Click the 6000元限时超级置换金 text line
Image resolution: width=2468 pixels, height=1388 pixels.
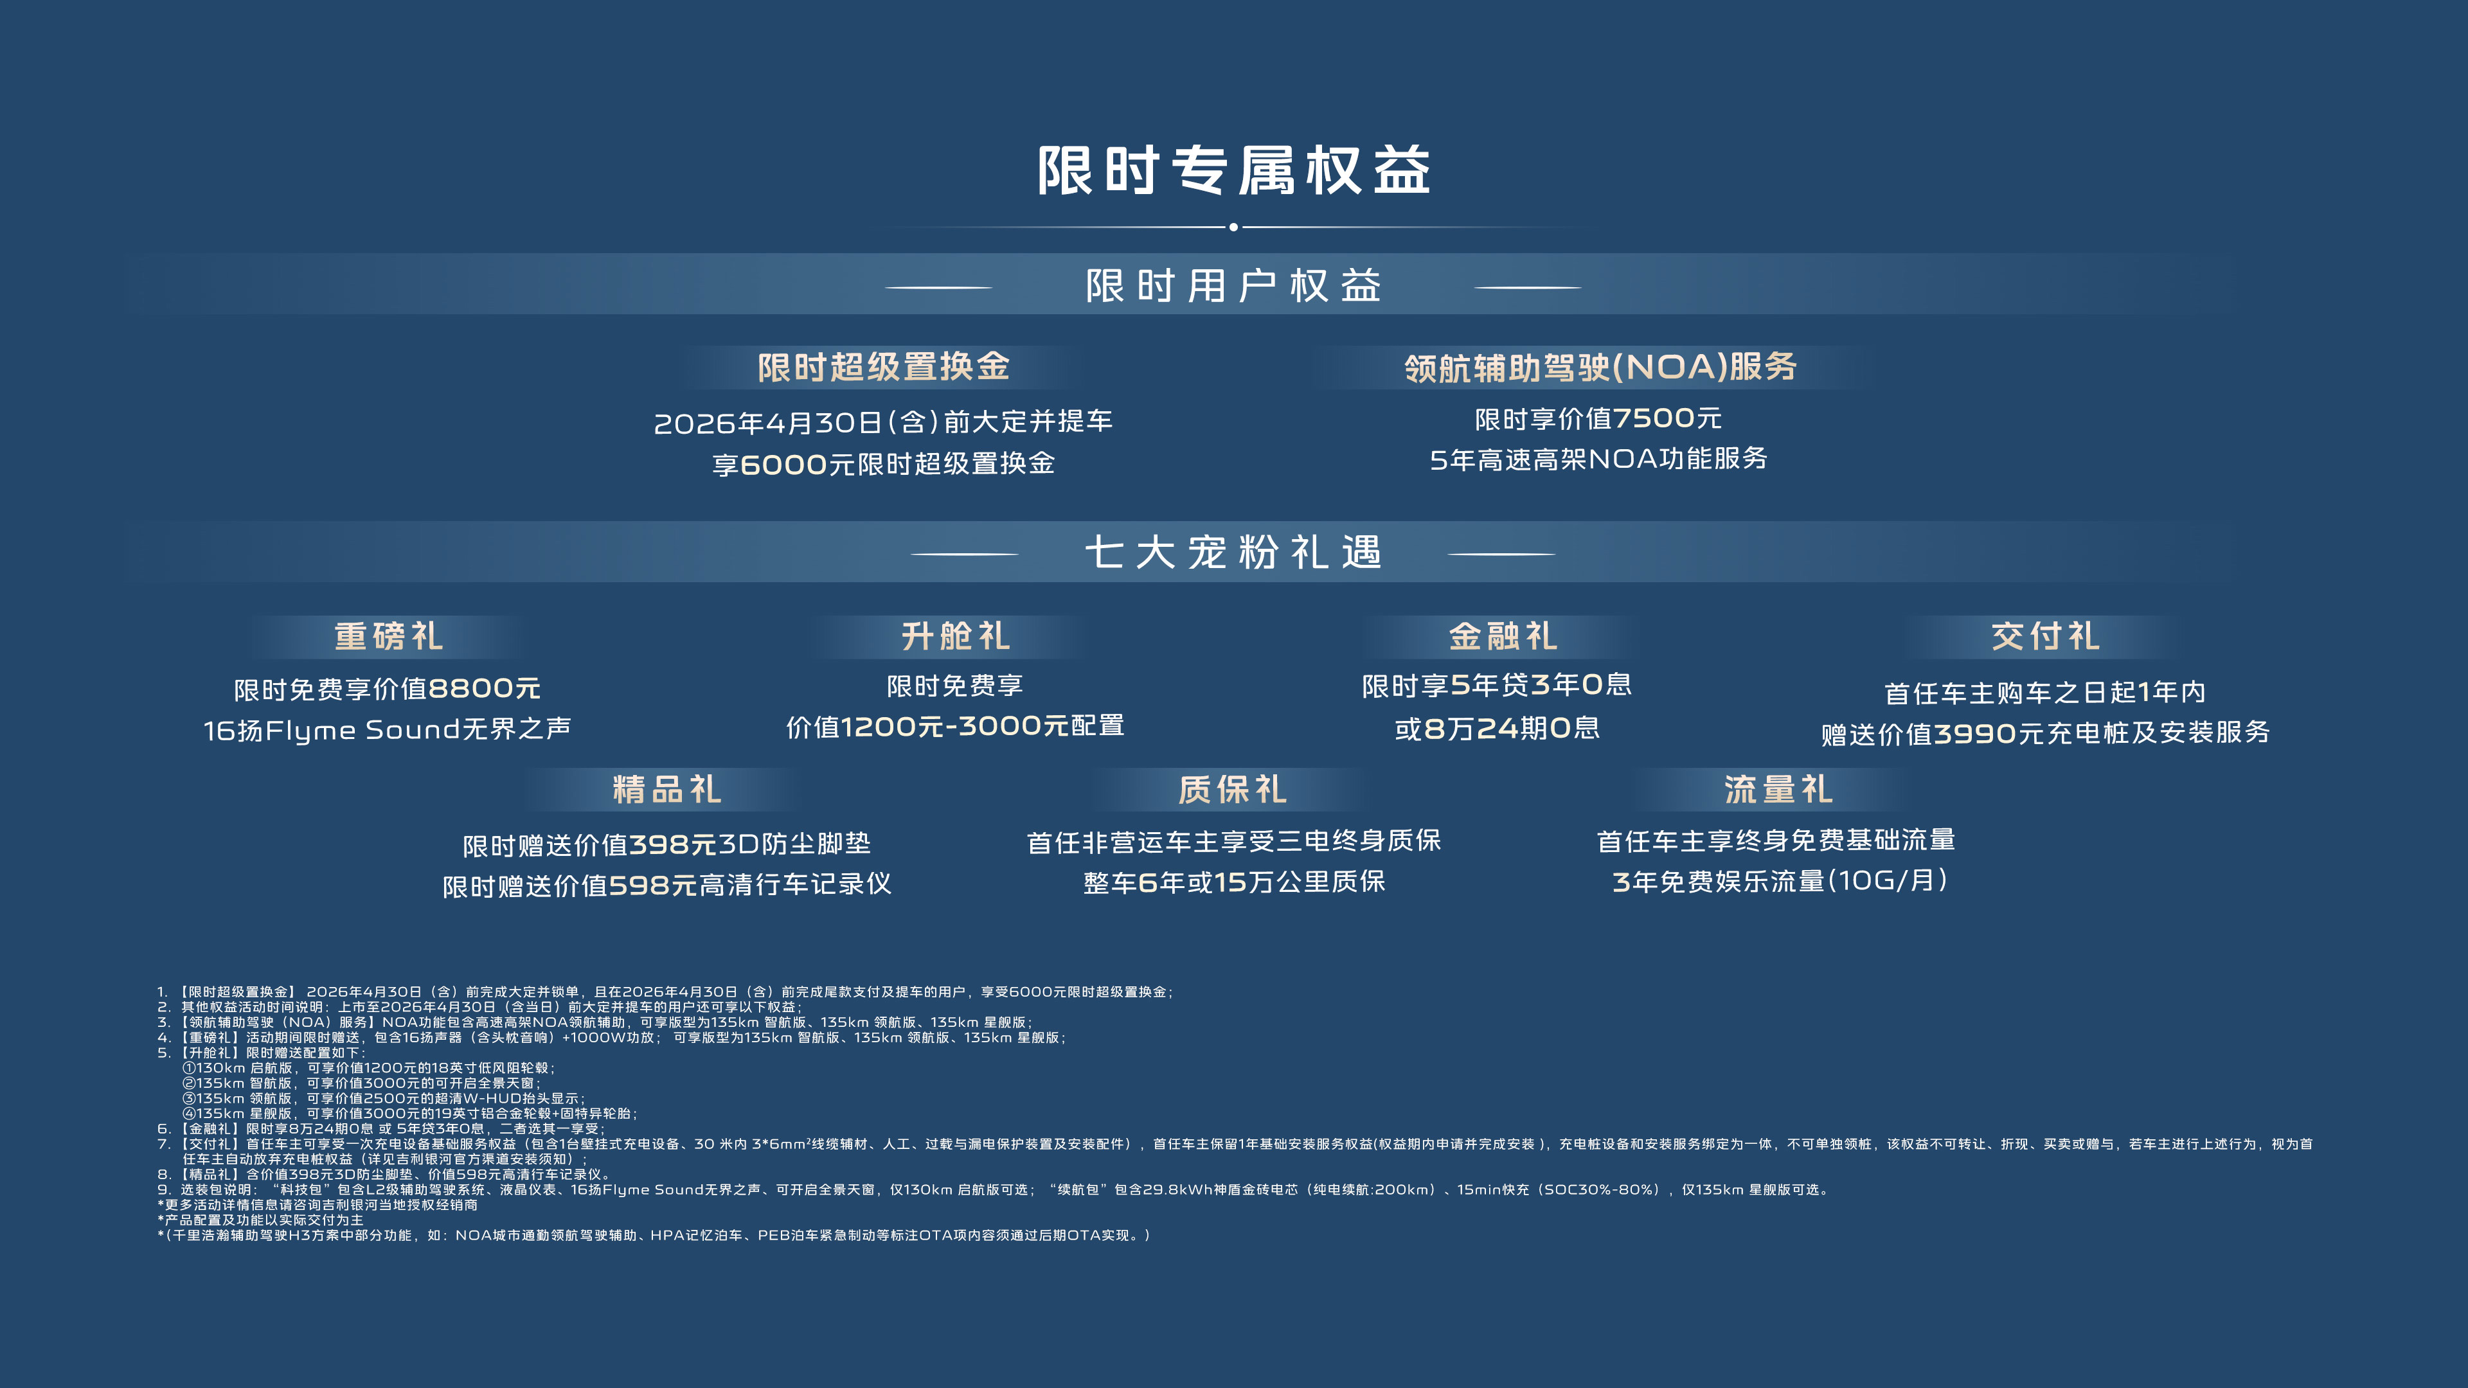coord(883,463)
